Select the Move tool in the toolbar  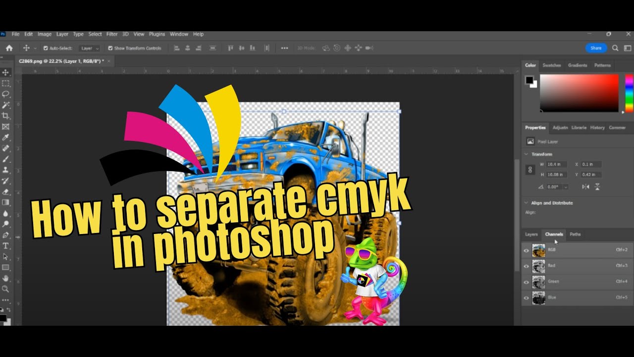click(6, 72)
